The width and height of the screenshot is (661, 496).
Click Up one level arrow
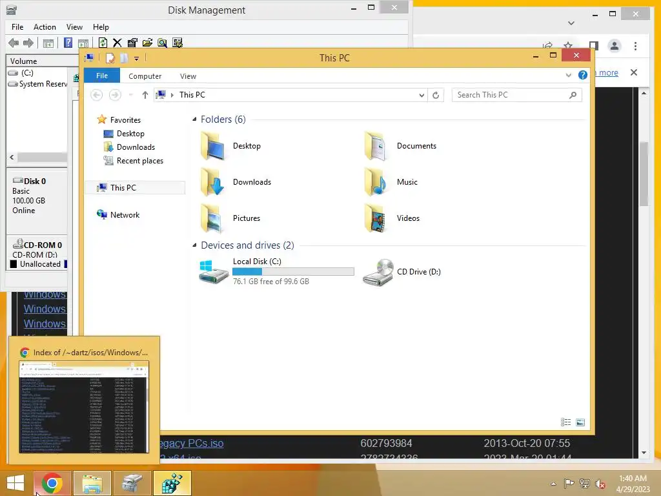pos(145,95)
